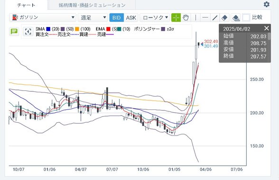Select the hand pan tool
The height and width of the screenshot is (180, 279).
click(186, 18)
